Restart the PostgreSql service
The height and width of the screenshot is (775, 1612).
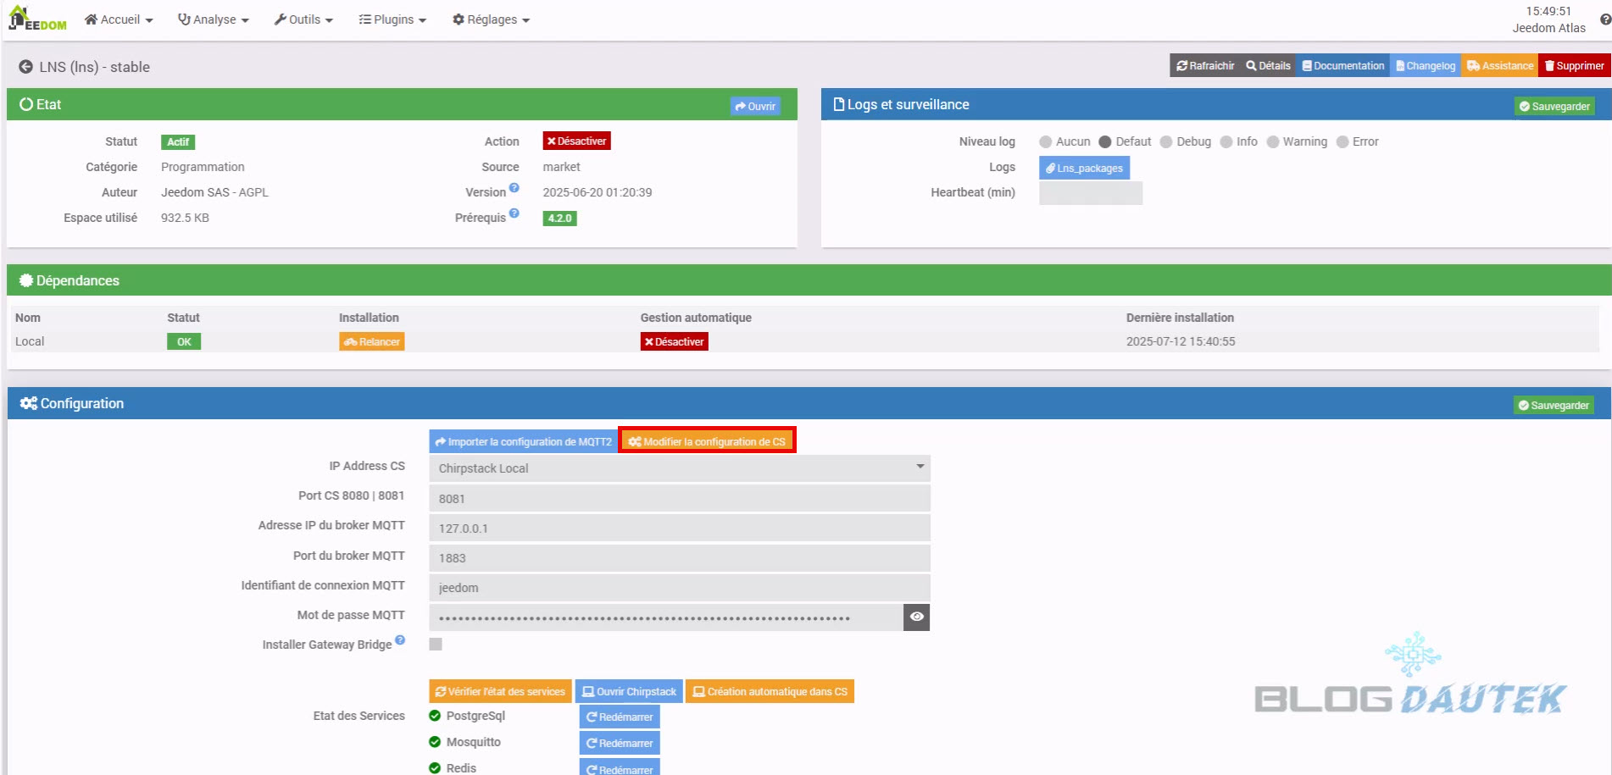click(x=620, y=717)
